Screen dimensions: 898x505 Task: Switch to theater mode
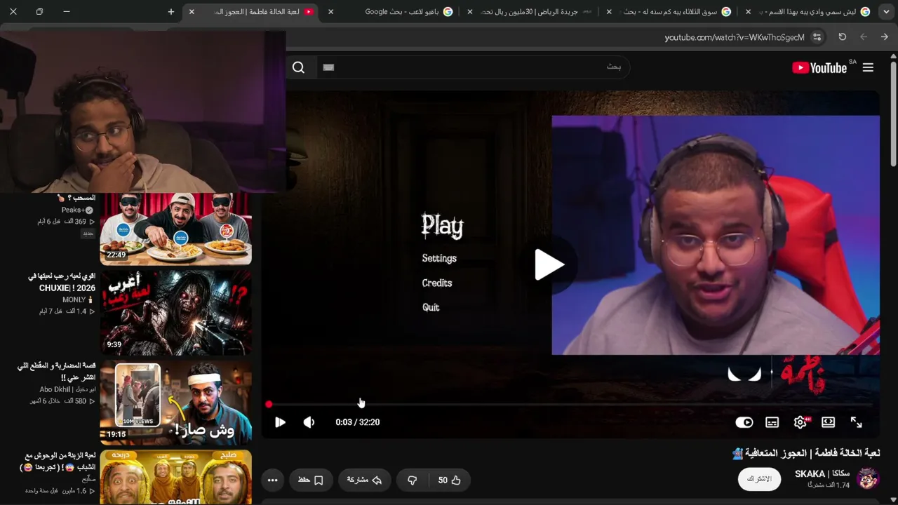[828, 422]
